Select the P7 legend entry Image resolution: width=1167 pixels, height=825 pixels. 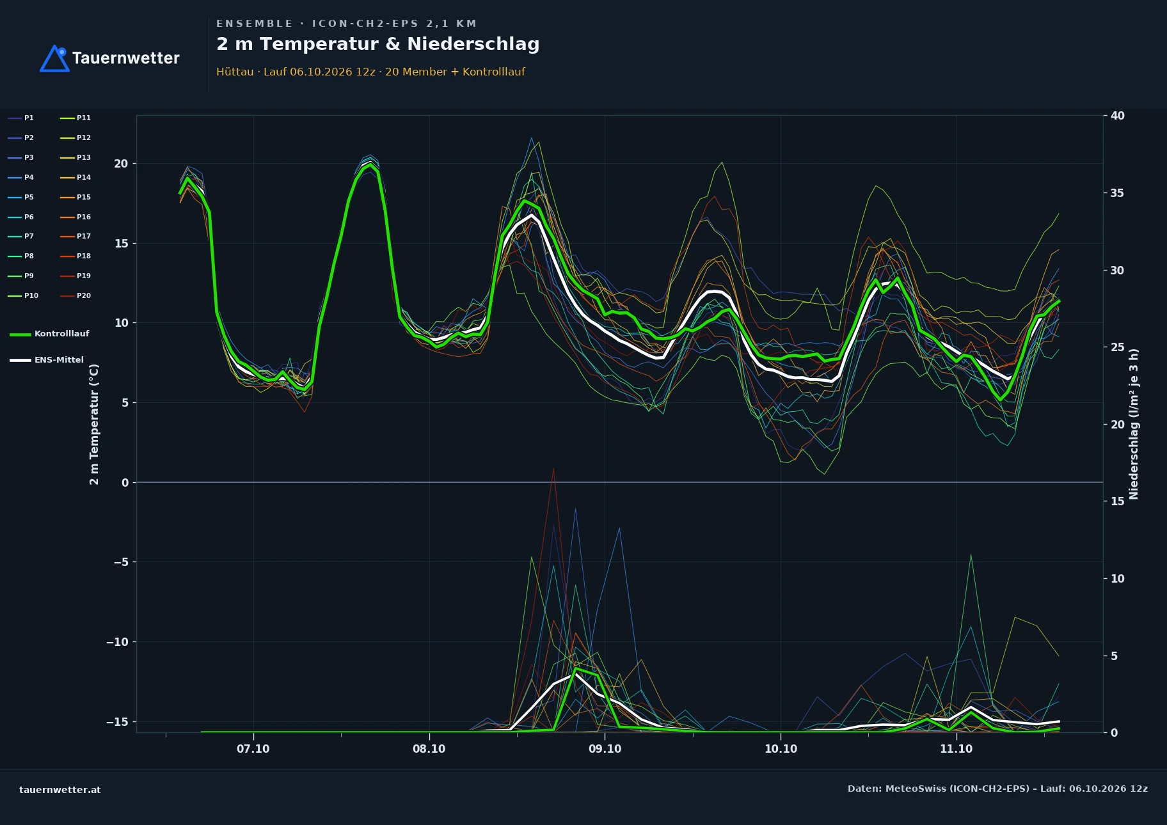[21, 236]
